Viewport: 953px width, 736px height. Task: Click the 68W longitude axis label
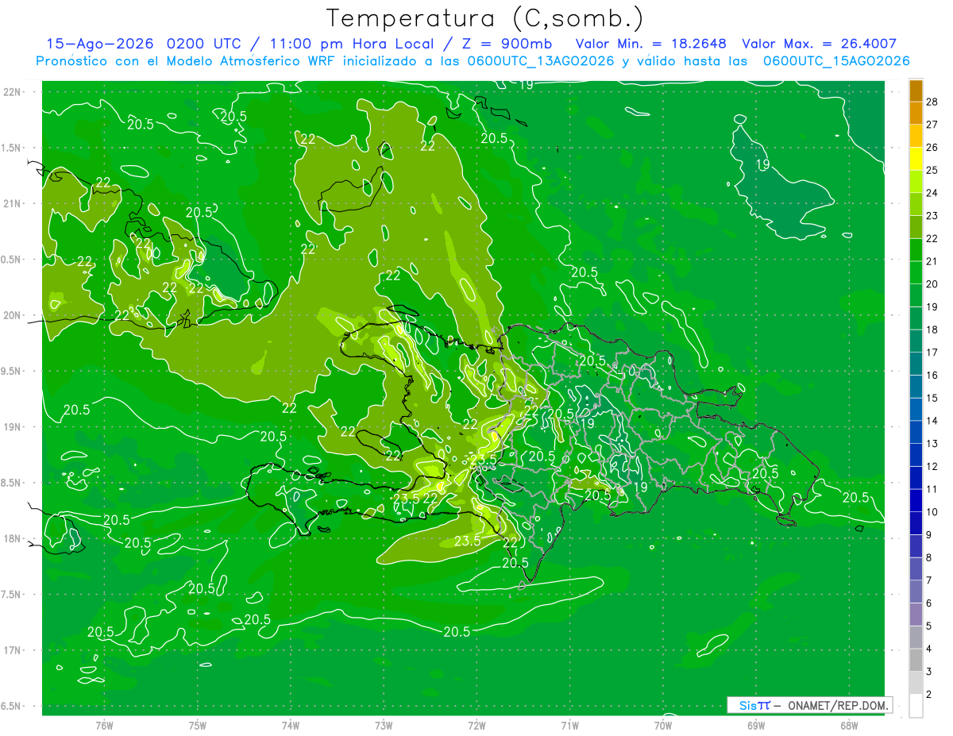(849, 725)
